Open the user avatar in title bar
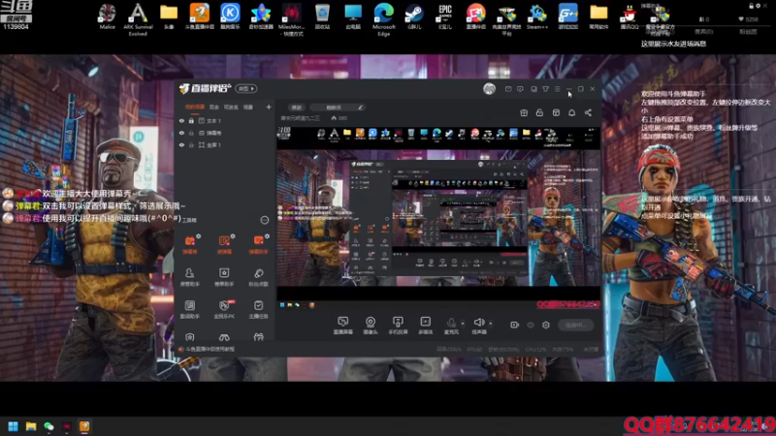The width and height of the screenshot is (776, 436). pyautogui.click(x=490, y=89)
